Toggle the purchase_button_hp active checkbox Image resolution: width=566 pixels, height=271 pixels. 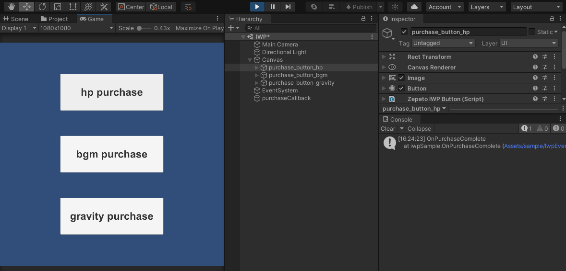click(x=404, y=32)
